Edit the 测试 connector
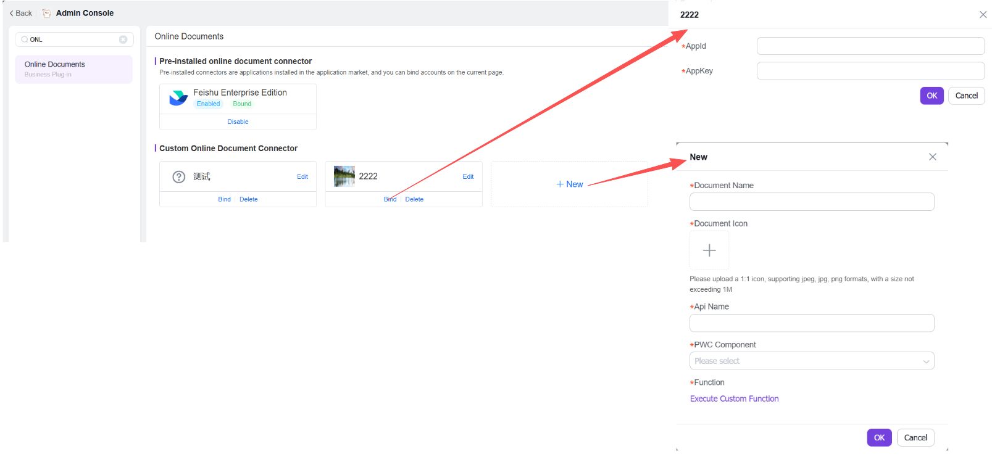 pyautogui.click(x=302, y=176)
